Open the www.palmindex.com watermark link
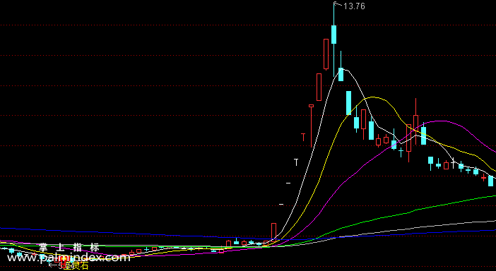496x271 pixels. pyautogui.click(x=69, y=258)
